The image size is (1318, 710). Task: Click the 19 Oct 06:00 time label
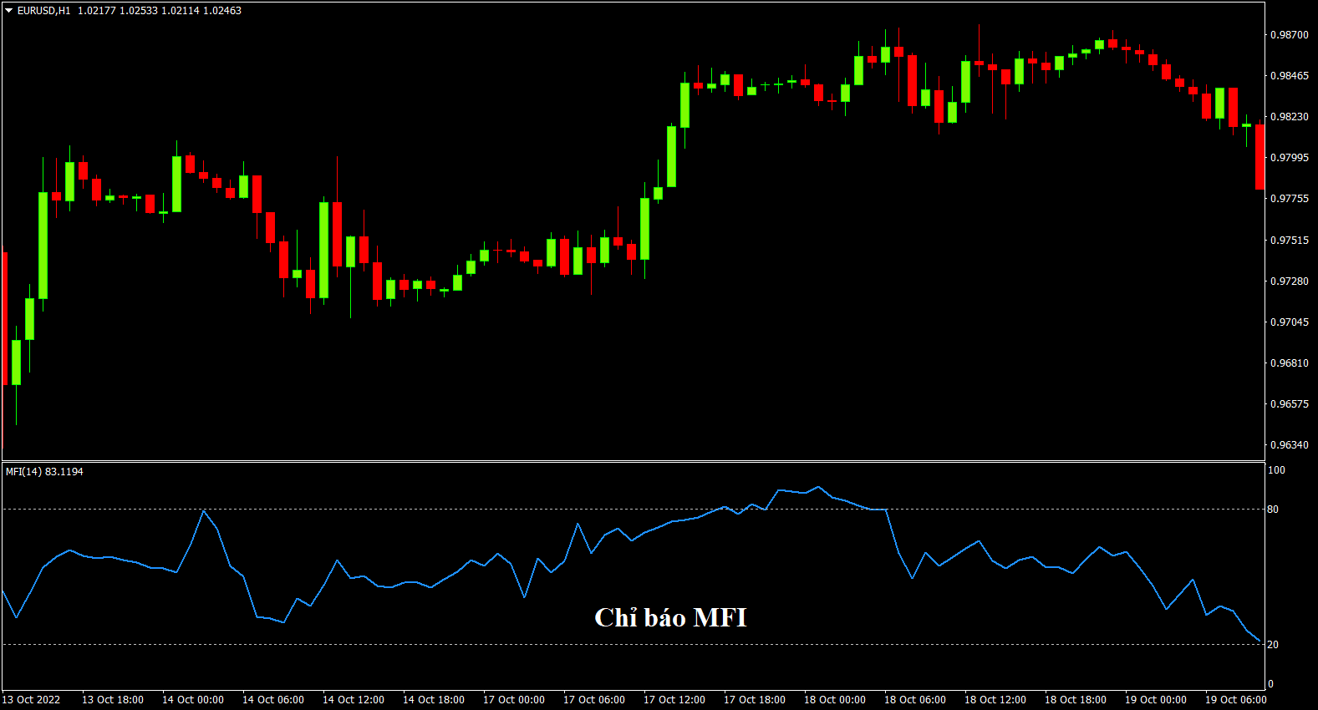coord(1236,700)
